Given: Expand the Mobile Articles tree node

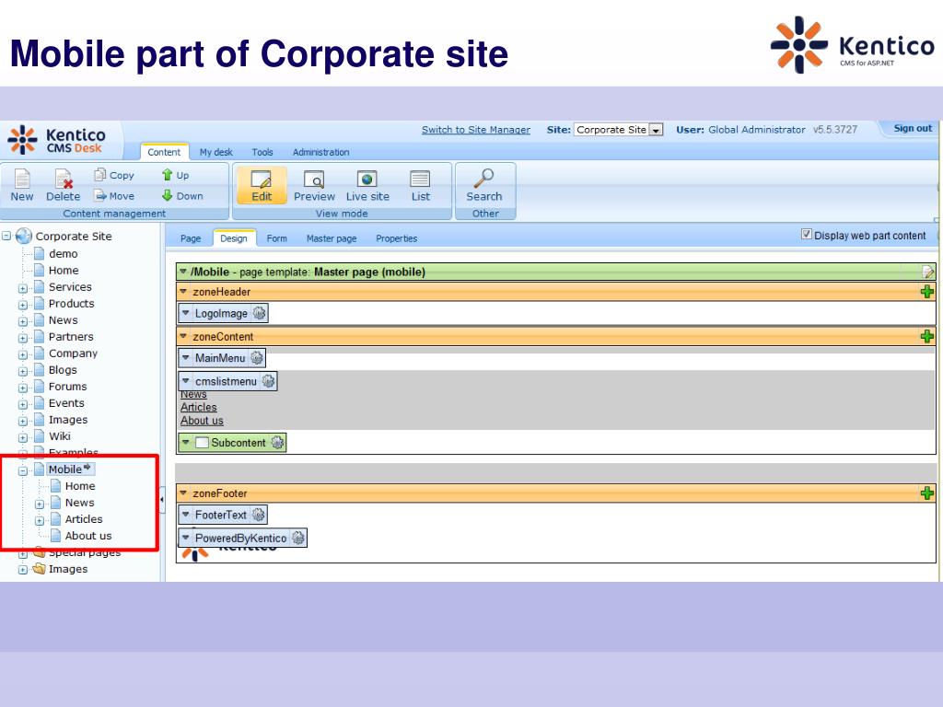Looking at the screenshot, I should (x=40, y=521).
